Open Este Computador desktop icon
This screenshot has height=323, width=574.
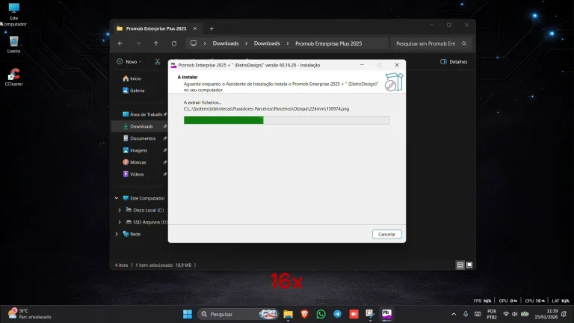point(14,14)
